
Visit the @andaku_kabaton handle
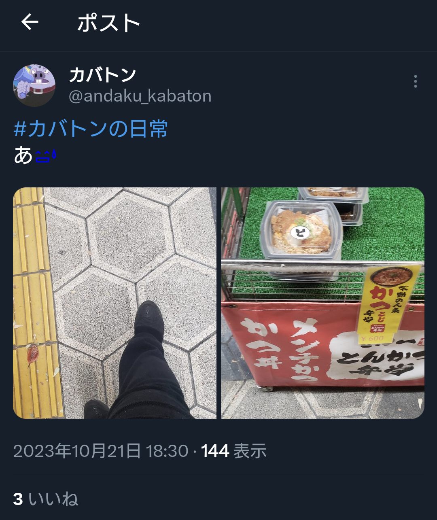(140, 96)
